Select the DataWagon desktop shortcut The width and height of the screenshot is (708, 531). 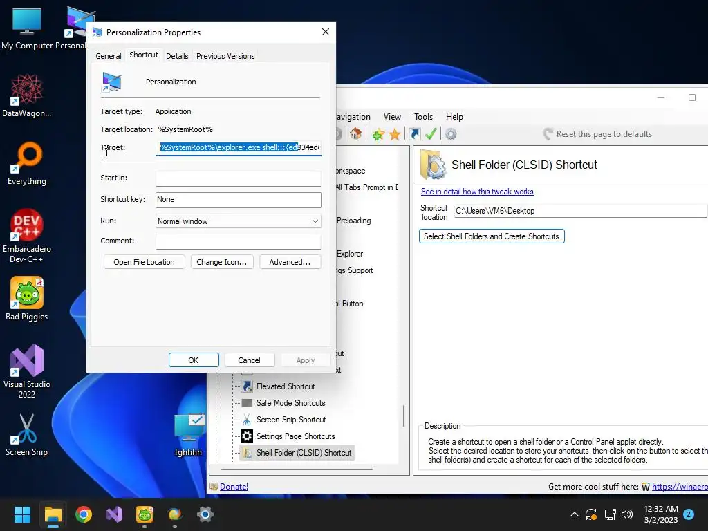(27, 95)
